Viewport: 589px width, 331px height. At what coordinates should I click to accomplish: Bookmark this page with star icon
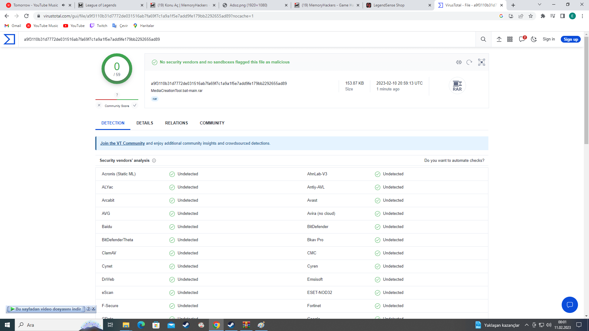pyautogui.click(x=531, y=16)
